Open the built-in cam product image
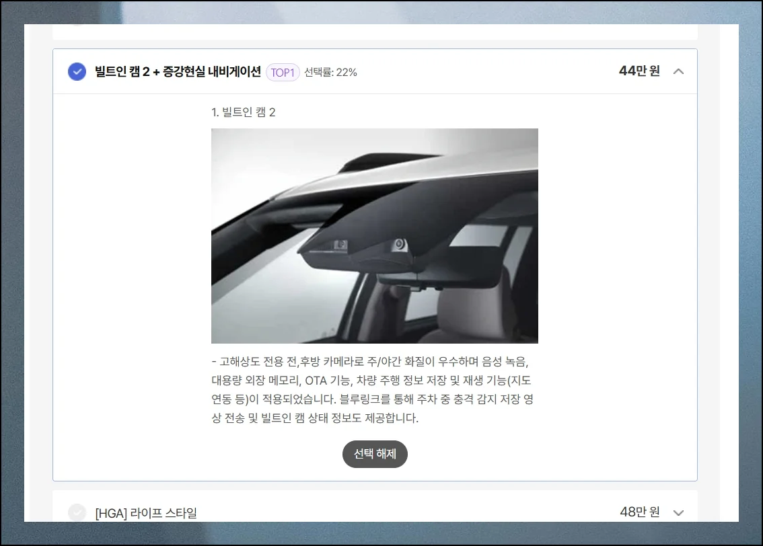This screenshot has width=763, height=546. [x=374, y=235]
